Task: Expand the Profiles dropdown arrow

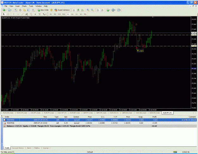Action: (11, 10)
